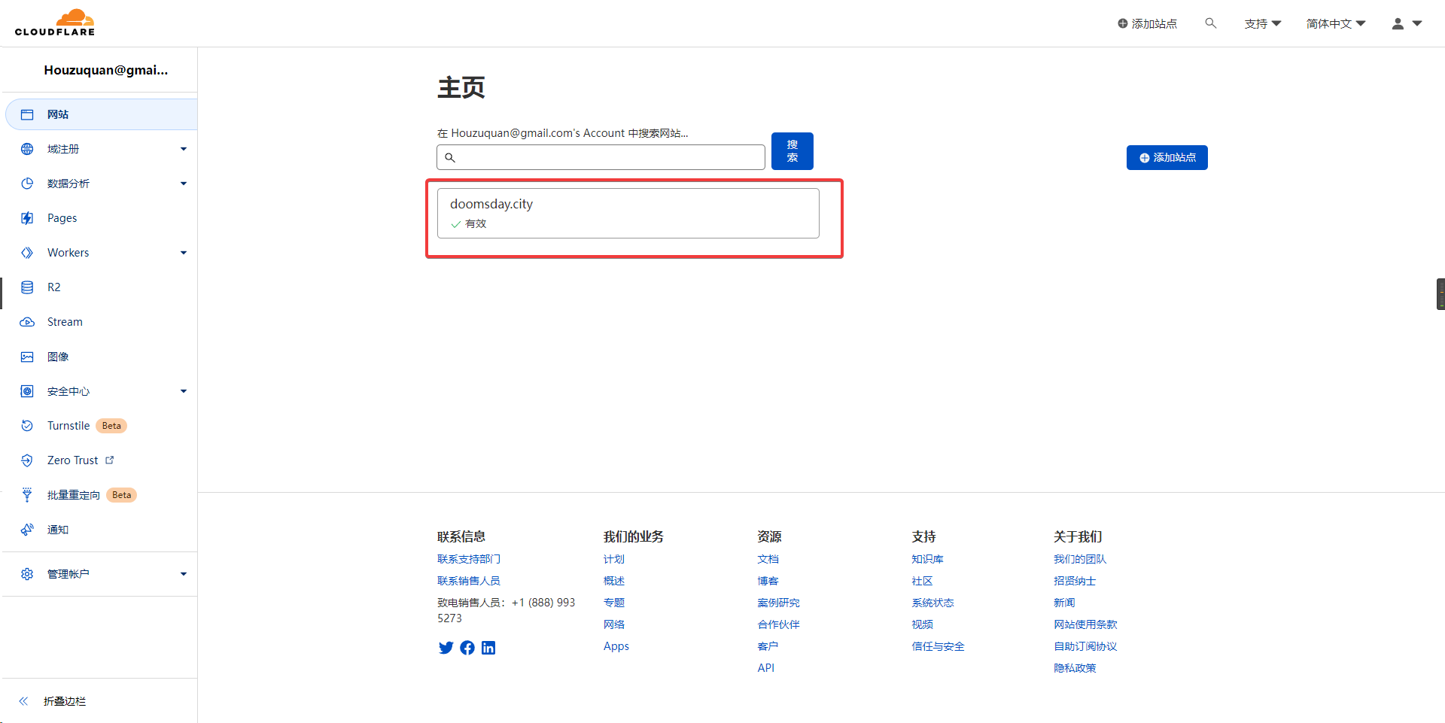Open LinkedIn icon in footer
The width and height of the screenshot is (1445, 723).
488,648
